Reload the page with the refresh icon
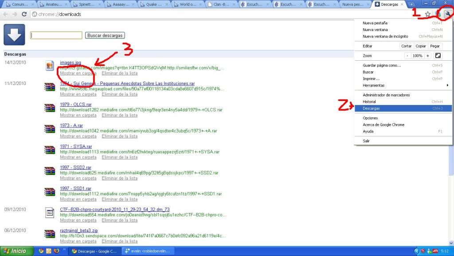454x256 pixels. point(24,14)
